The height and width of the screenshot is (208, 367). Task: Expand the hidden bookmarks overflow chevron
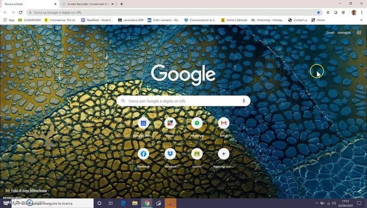click(361, 20)
